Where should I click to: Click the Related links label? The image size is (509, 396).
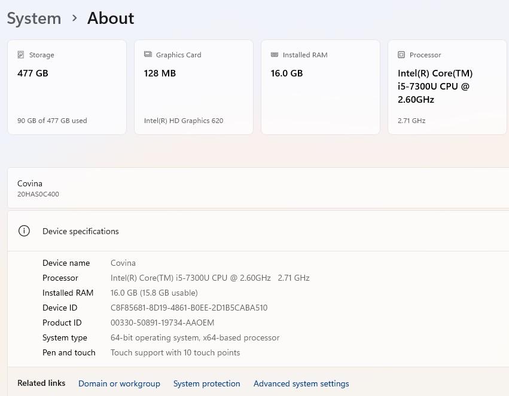point(41,383)
